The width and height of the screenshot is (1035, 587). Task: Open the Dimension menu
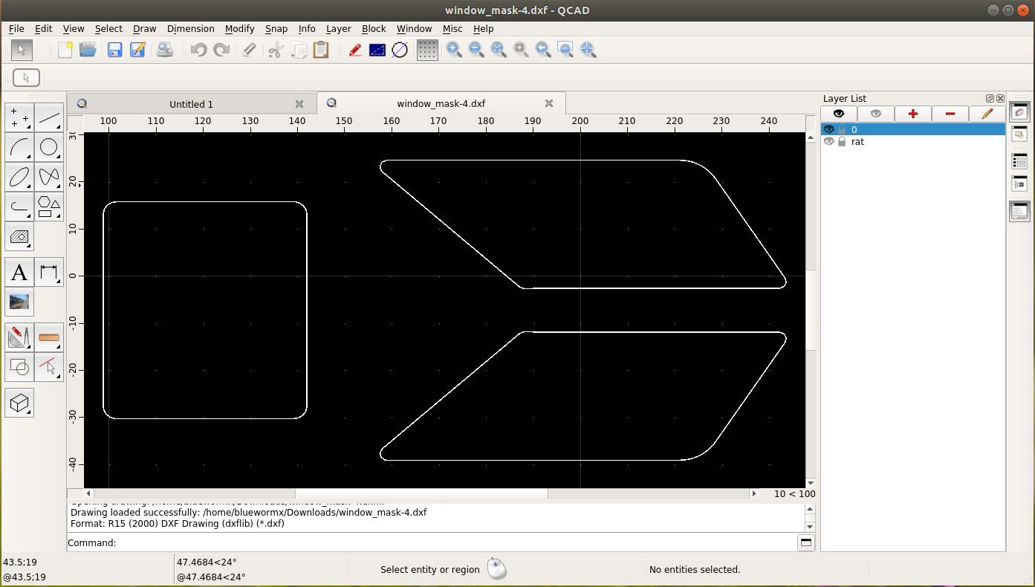coord(190,28)
